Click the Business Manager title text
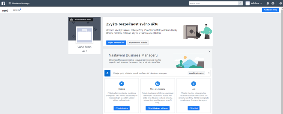Viewport: 283px width, 114px height. 21,3
